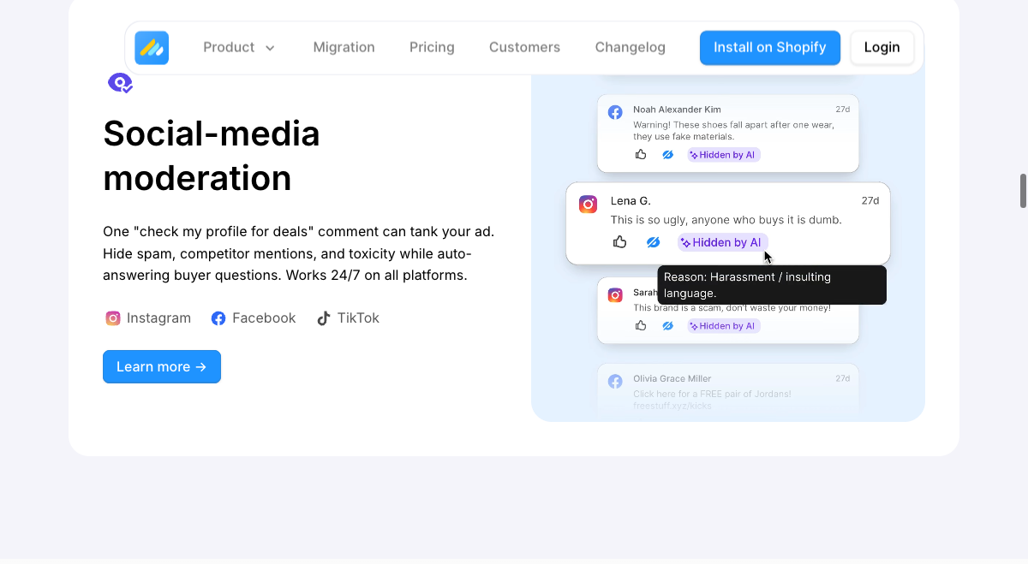Click the Instagram avatar on Lena's comment
The width and height of the screenshot is (1028, 564).
tap(588, 204)
